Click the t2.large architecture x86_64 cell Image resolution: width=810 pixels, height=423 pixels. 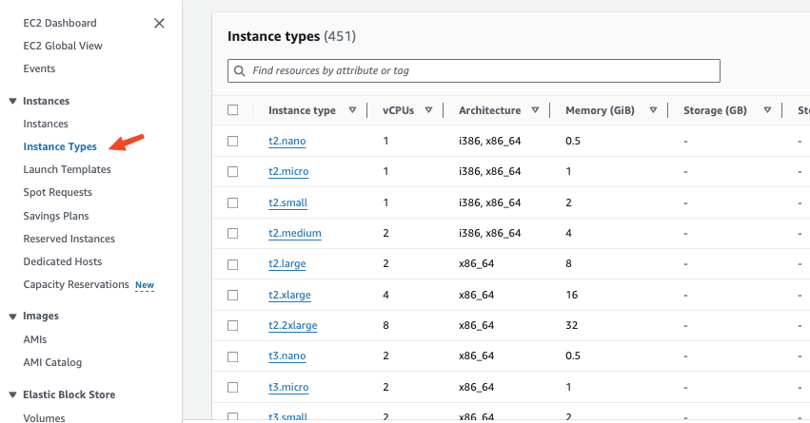pos(476,264)
